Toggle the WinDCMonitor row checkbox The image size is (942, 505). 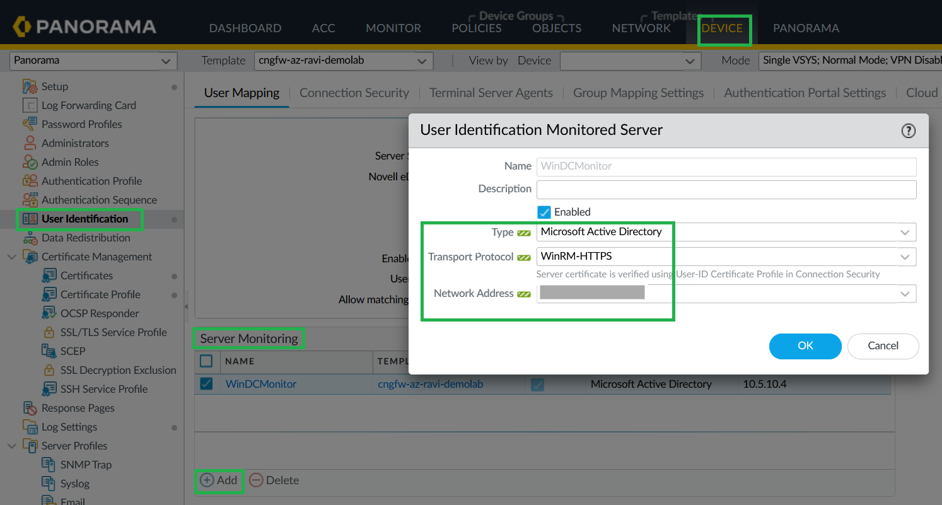click(x=206, y=384)
